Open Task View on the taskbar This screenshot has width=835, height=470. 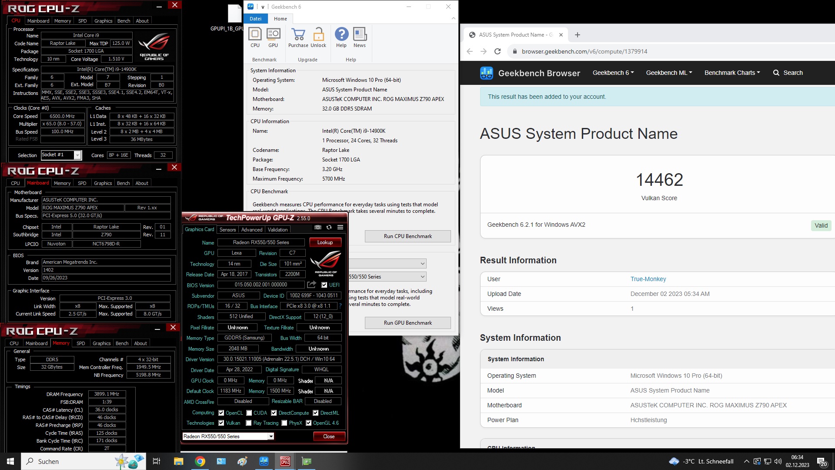click(x=157, y=461)
